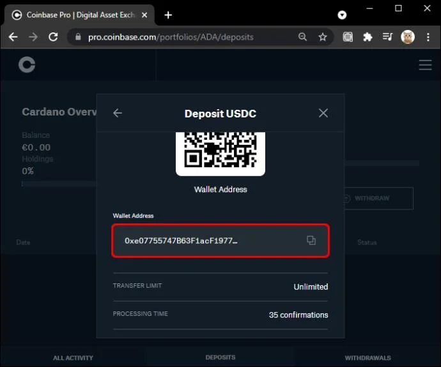
Task: Click the browser forward arrow
Action: pyautogui.click(x=33, y=37)
